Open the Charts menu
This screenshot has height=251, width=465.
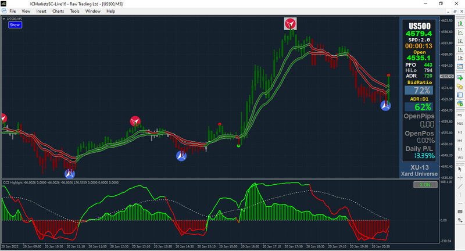point(58,11)
